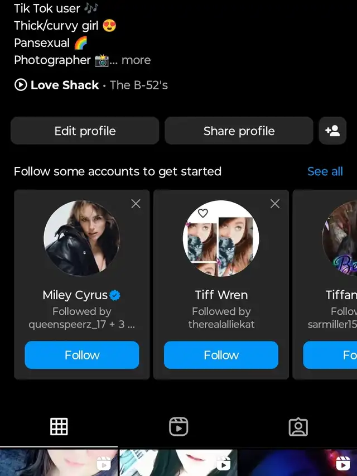Open the Tiff Wren name link

click(x=221, y=295)
